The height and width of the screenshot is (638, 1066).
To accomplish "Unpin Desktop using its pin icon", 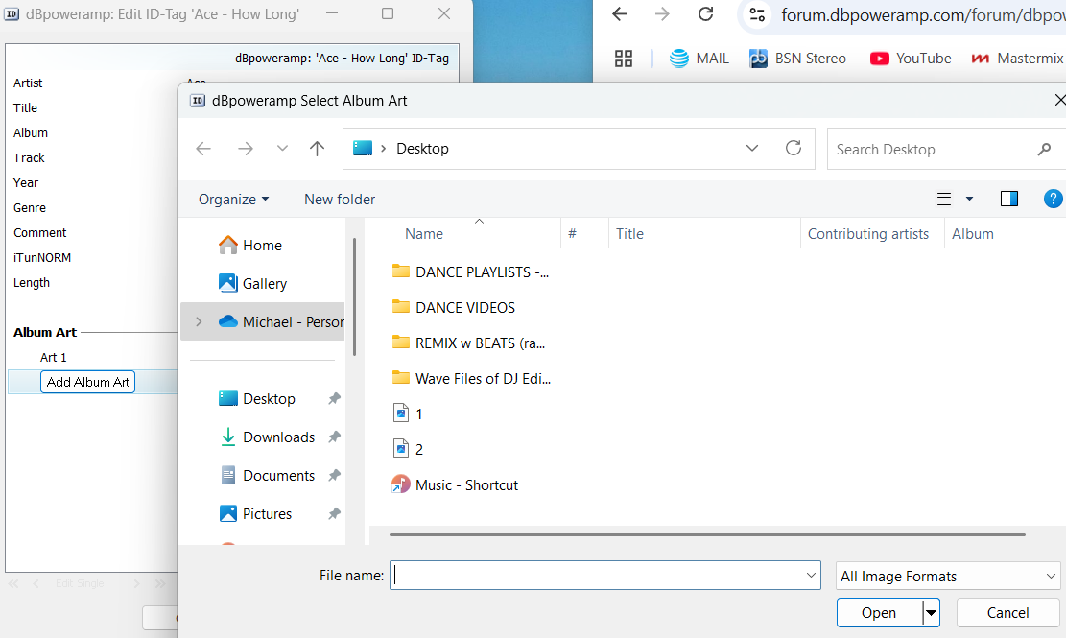I will 334,399.
